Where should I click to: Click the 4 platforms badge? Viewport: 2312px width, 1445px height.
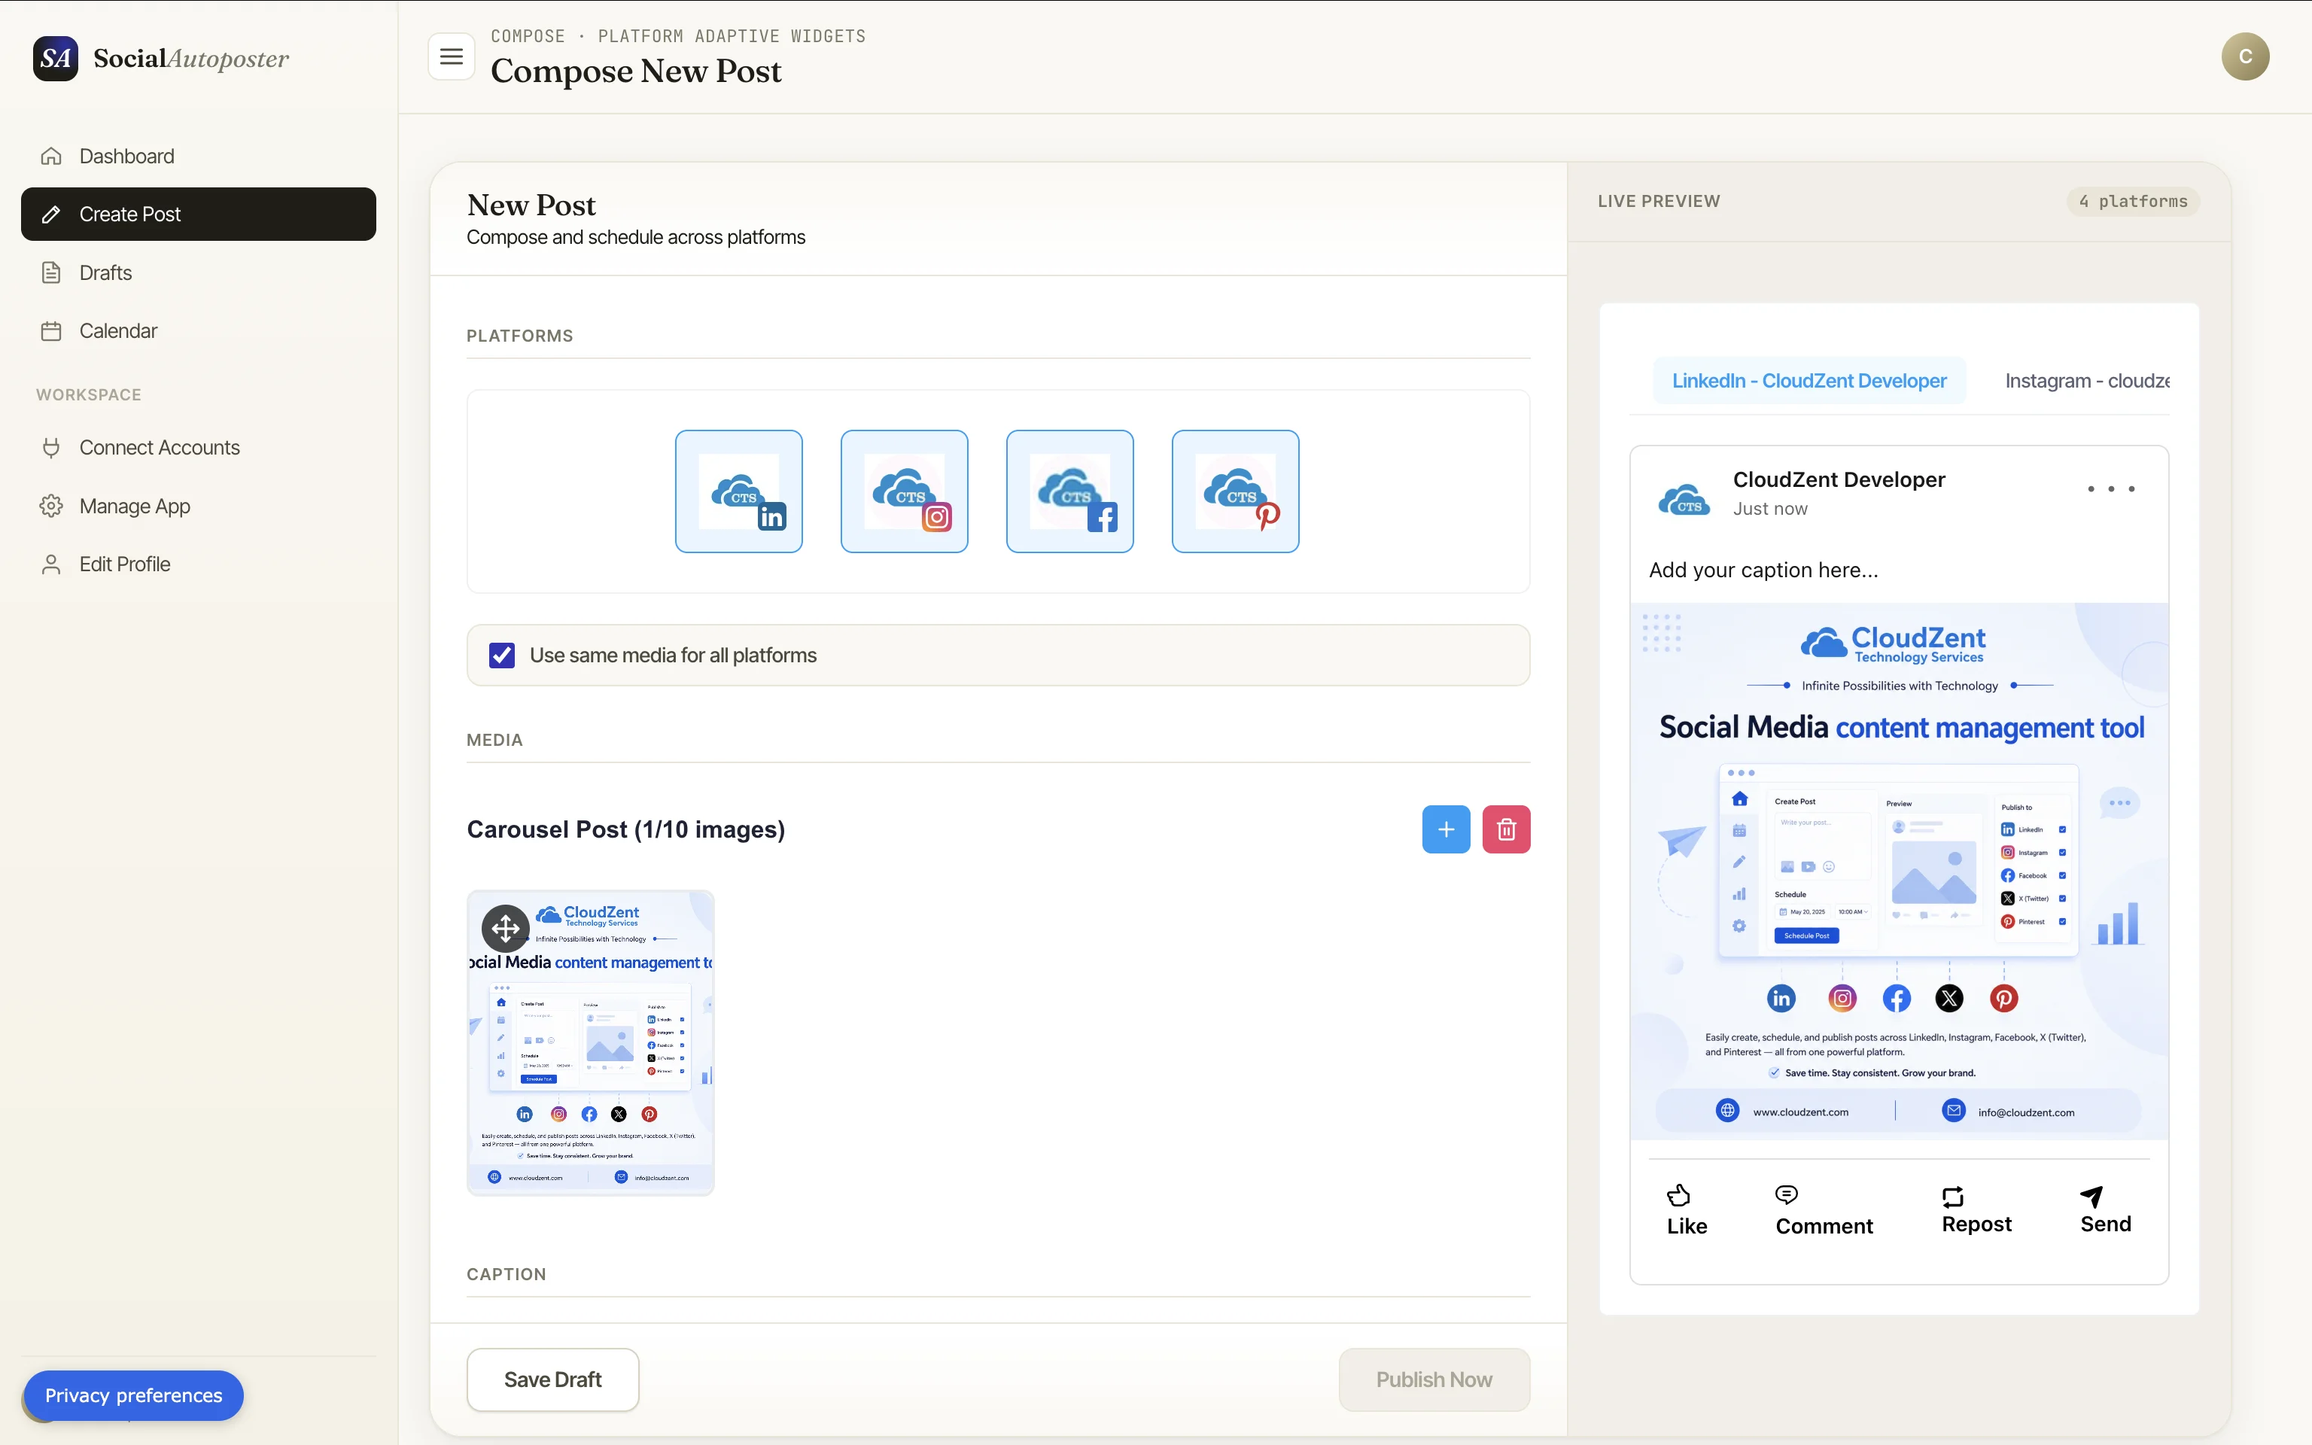[x=2134, y=202]
